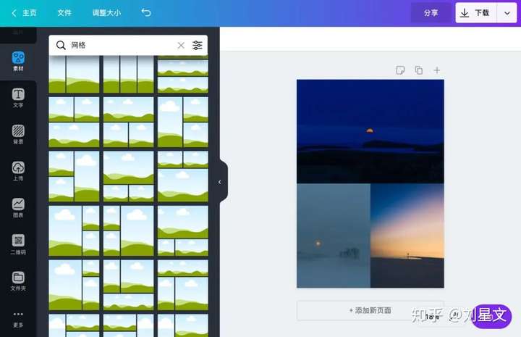Open the 素材 elements panel

18,61
